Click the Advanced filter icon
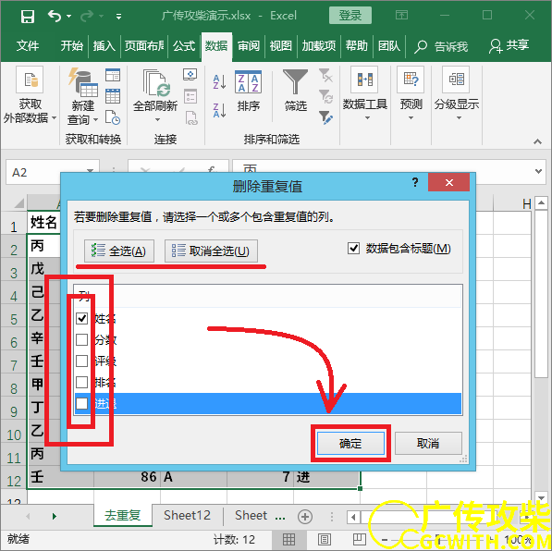Viewport: 552px width, 551px height. coord(325,117)
